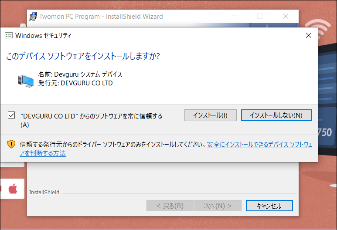
Task: Click the InstallShield label text
Action: 44,193
